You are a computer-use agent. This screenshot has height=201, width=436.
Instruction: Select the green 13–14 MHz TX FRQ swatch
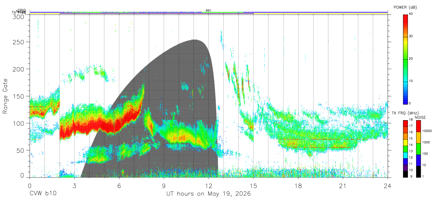(405, 149)
